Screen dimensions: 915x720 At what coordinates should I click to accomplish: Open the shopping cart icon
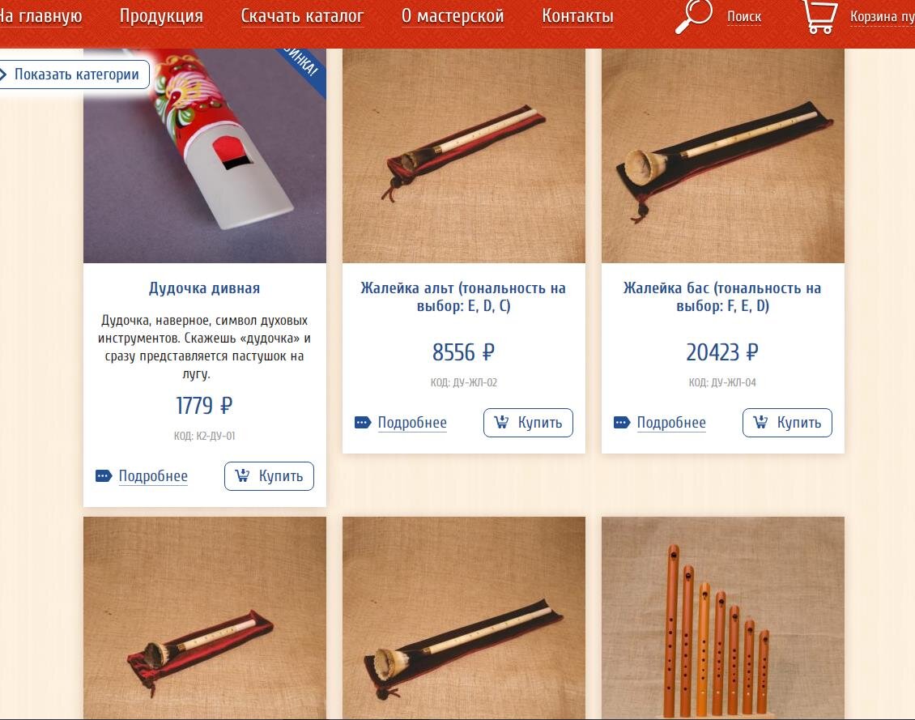click(x=820, y=17)
